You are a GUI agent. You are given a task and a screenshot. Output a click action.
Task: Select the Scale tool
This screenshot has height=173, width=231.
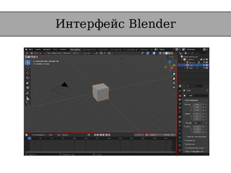(x=28, y=83)
